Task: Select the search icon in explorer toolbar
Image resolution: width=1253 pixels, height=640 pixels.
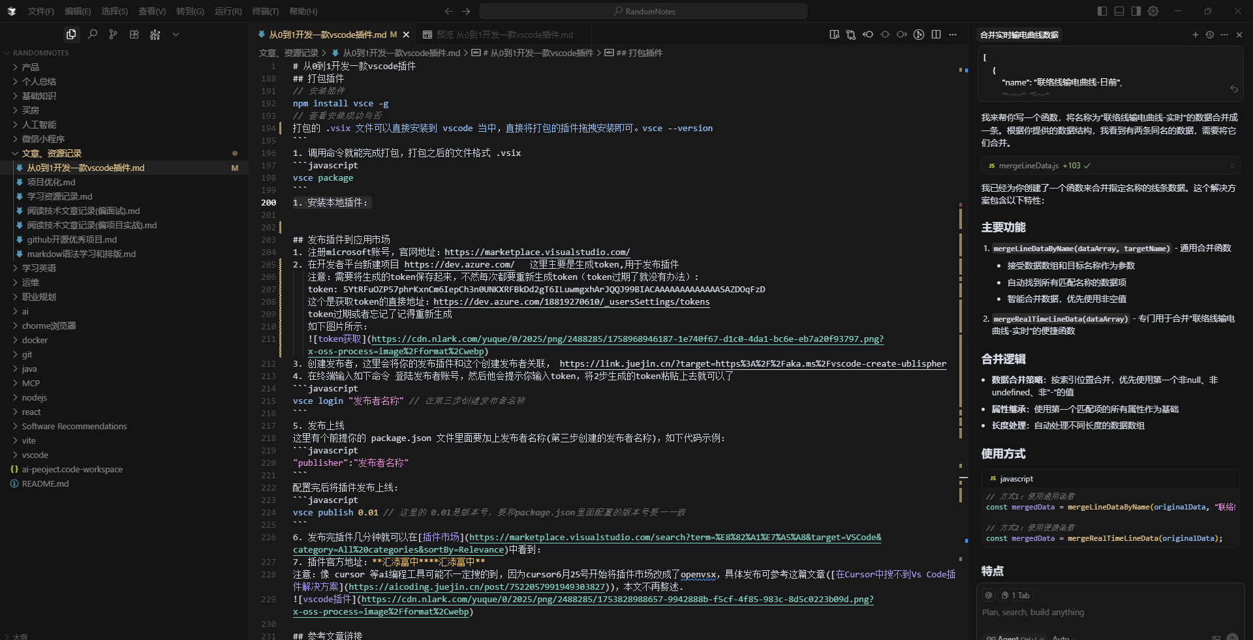Action: (x=92, y=34)
